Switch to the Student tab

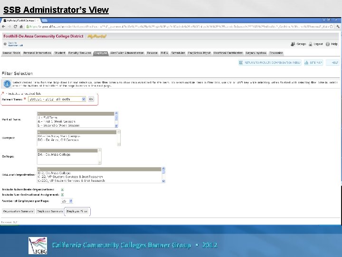(60, 53)
